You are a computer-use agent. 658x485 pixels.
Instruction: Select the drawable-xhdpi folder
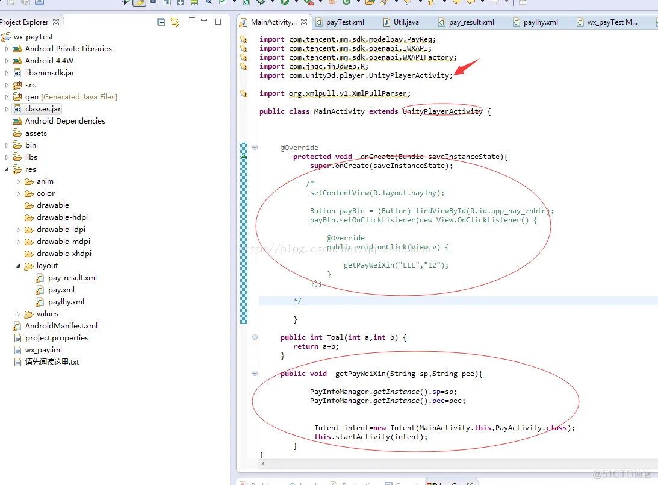pyautogui.click(x=64, y=254)
